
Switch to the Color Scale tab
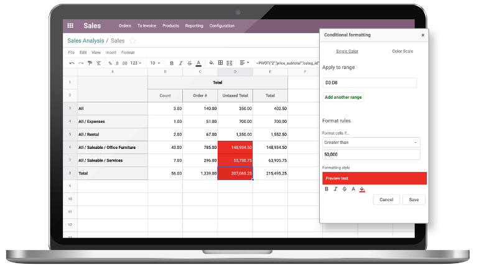click(402, 51)
